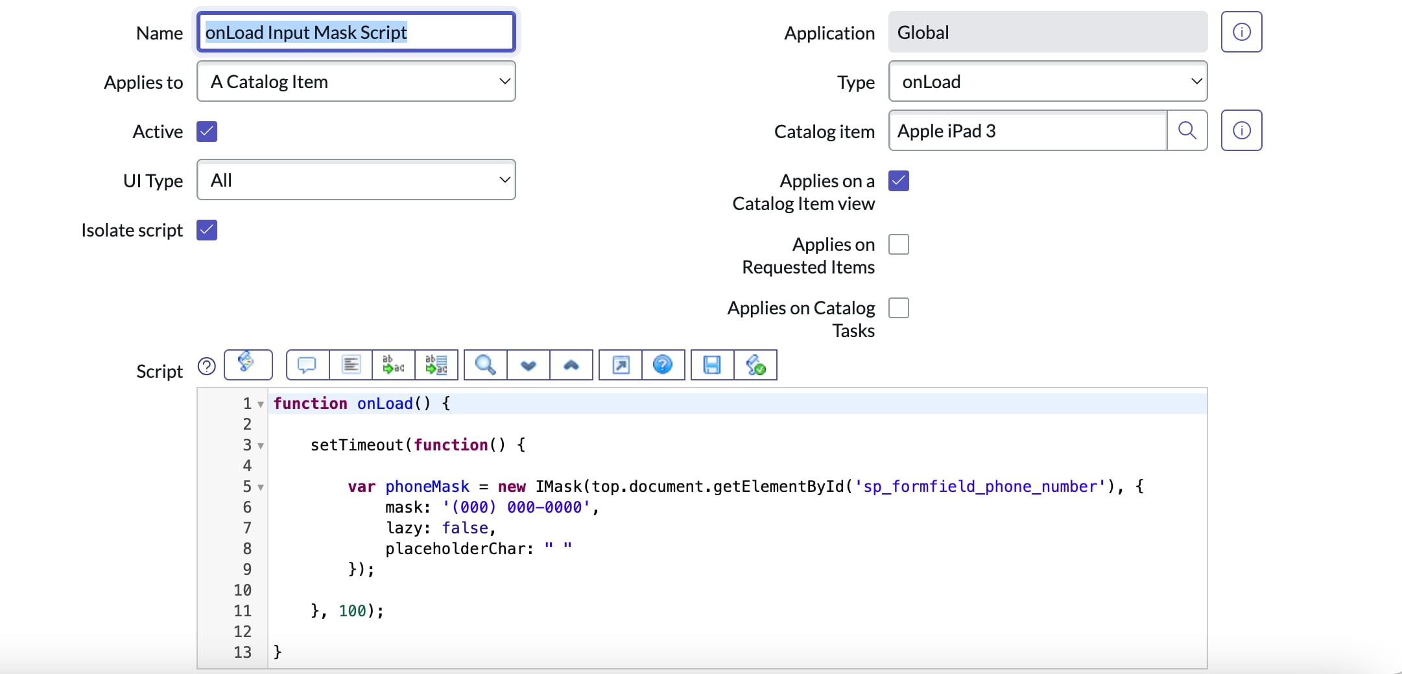Enable Applies on Catalog Tasks checkbox
1402x674 pixels.
pyautogui.click(x=899, y=308)
